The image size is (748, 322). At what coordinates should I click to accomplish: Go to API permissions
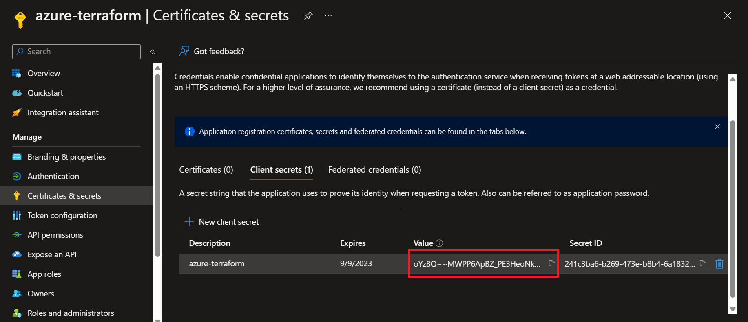[x=55, y=235]
